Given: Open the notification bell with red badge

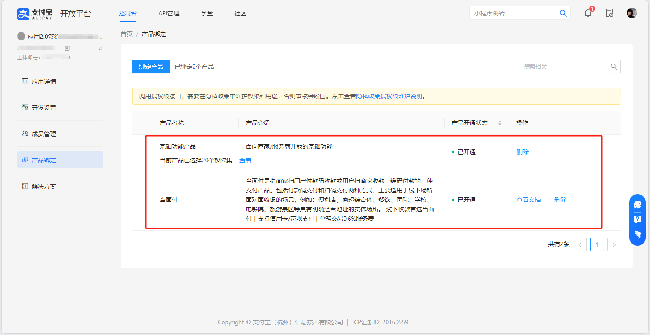Looking at the screenshot, I should [588, 13].
